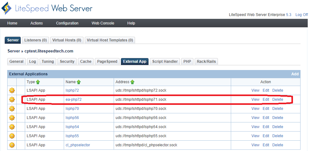Open the lsphp56 application link
Screen dimensions: 309x151
[x=72, y=118]
